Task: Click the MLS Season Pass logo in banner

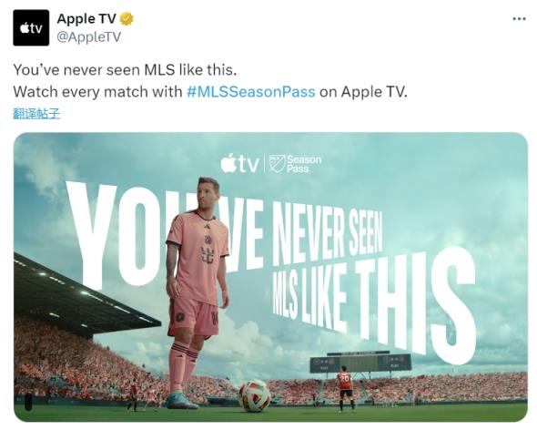Action: [295, 164]
